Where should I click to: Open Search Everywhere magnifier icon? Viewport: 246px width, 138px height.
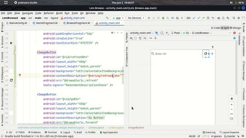click(x=234, y=18)
